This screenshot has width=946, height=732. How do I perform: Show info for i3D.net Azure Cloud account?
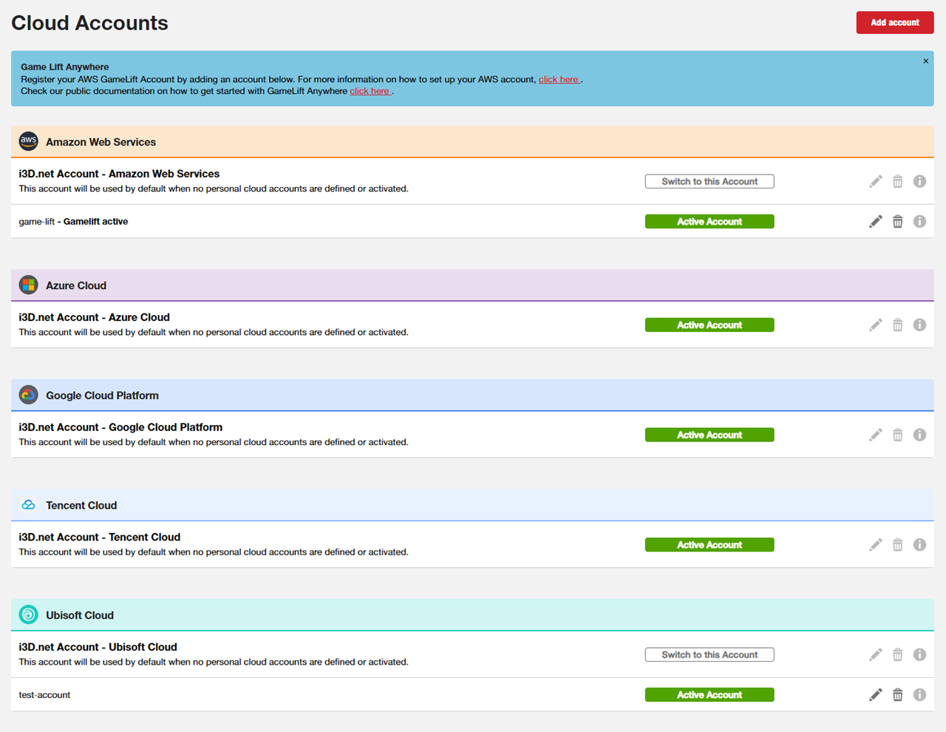coord(919,325)
